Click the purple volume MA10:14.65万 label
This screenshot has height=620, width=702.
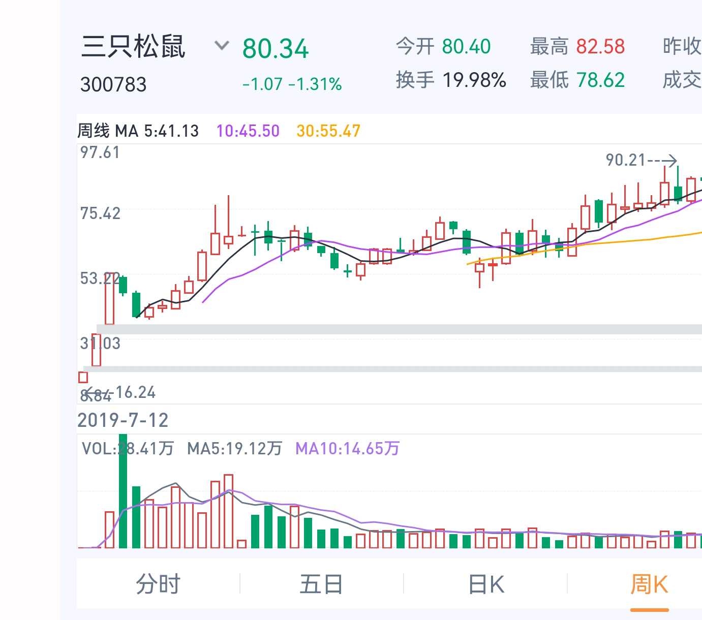coord(347,448)
